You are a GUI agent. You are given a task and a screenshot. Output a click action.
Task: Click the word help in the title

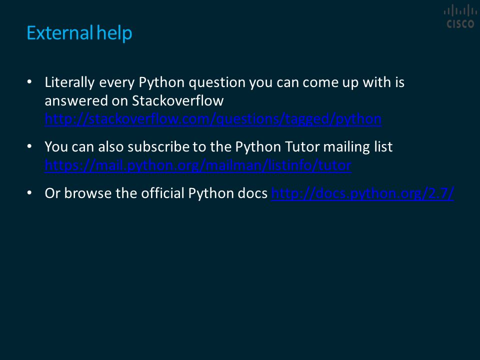coord(114,33)
